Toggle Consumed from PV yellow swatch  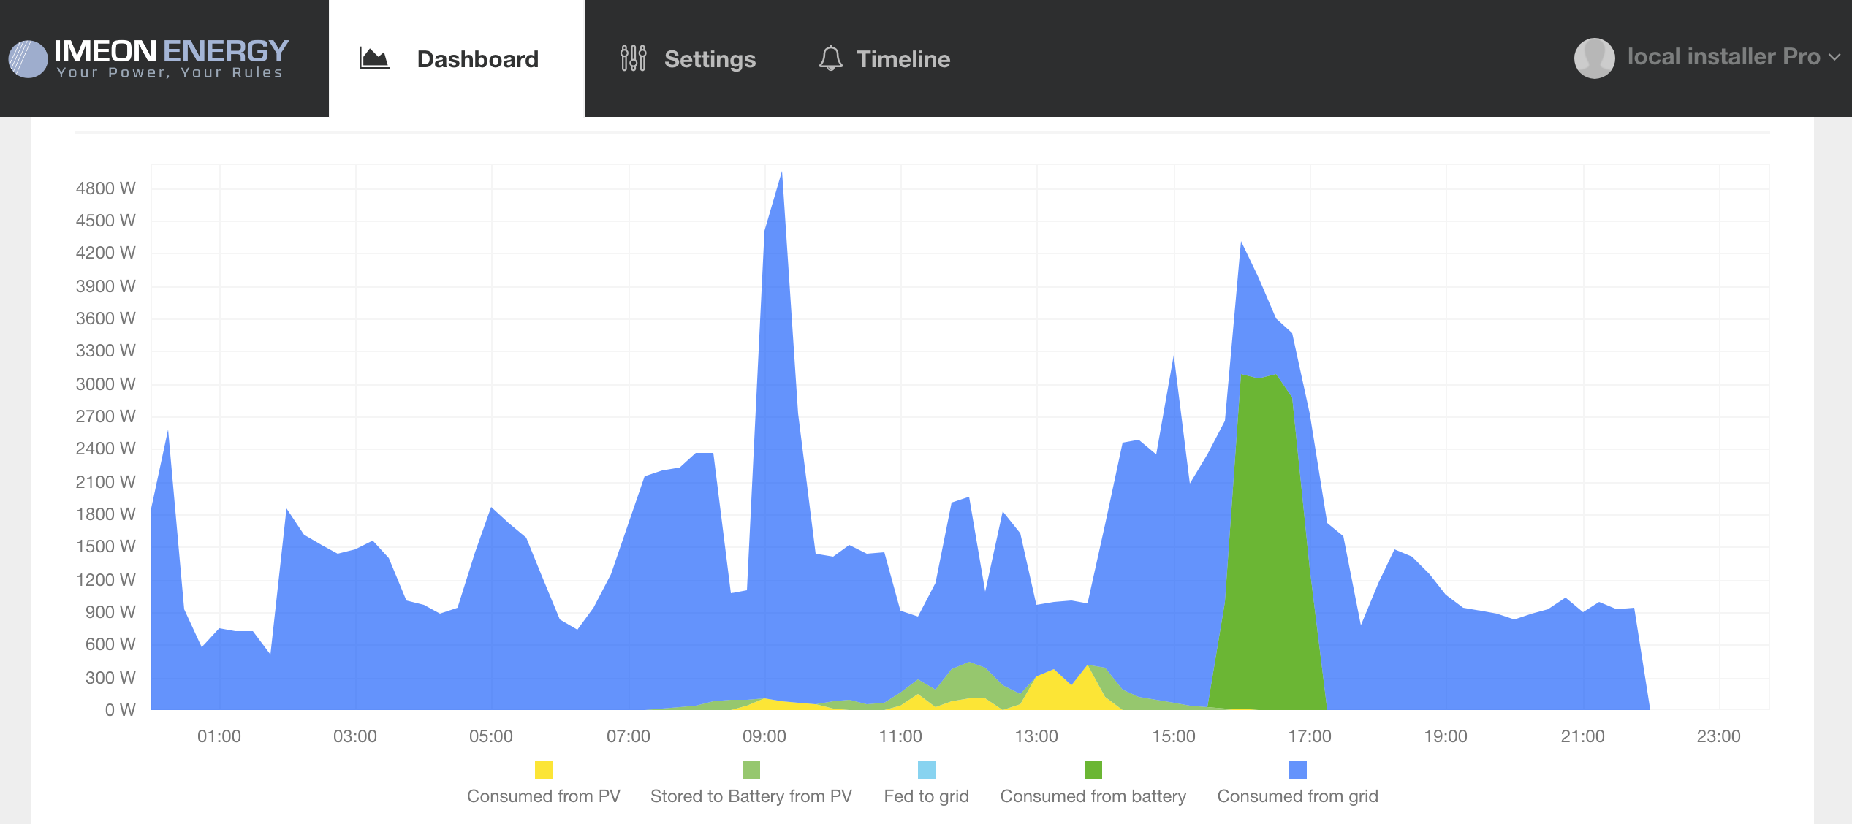[x=543, y=770]
